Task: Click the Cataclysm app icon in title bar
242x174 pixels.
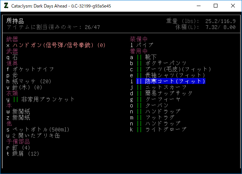Action: point(6,6)
